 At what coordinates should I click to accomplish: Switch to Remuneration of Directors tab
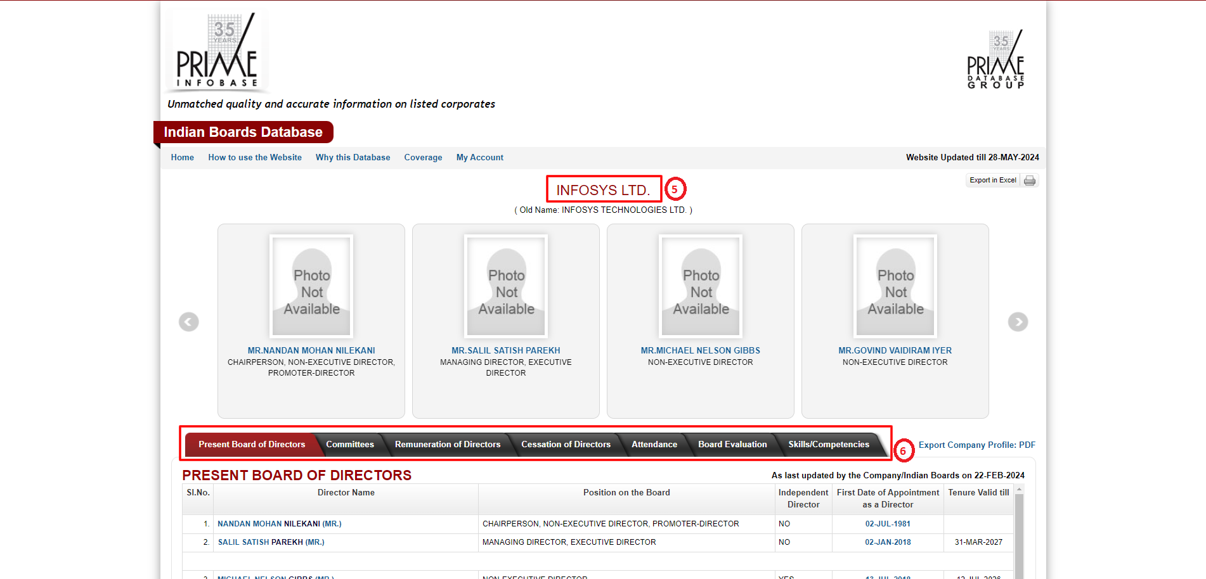(x=448, y=445)
